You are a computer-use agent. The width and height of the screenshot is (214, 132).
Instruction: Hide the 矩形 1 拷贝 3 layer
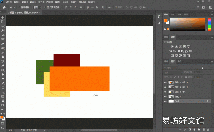165,82
